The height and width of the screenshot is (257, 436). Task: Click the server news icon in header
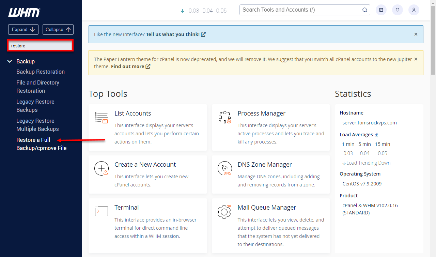point(381,10)
